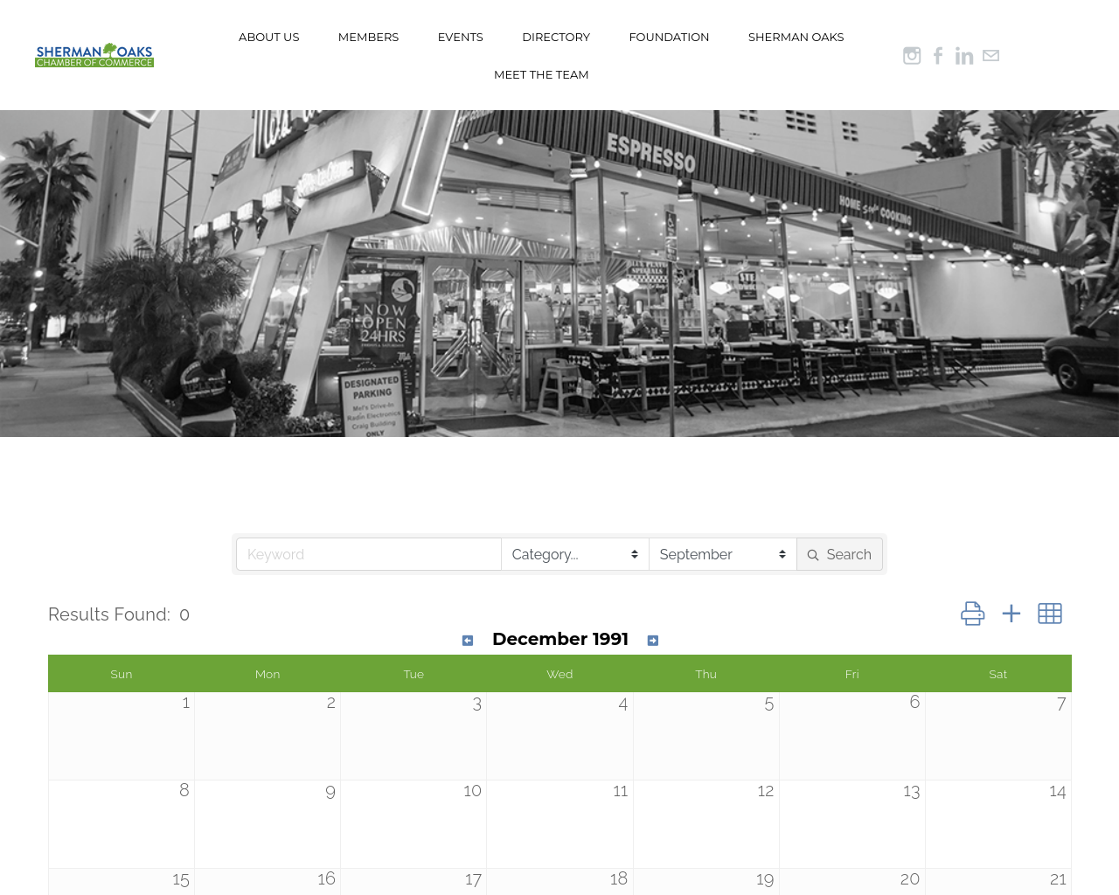The height and width of the screenshot is (895, 1119).
Task: Open the Directory menu
Action: [x=556, y=37]
